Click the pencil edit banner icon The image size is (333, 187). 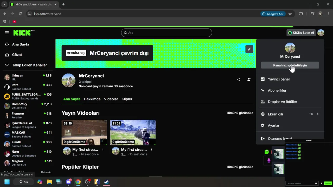point(249,49)
